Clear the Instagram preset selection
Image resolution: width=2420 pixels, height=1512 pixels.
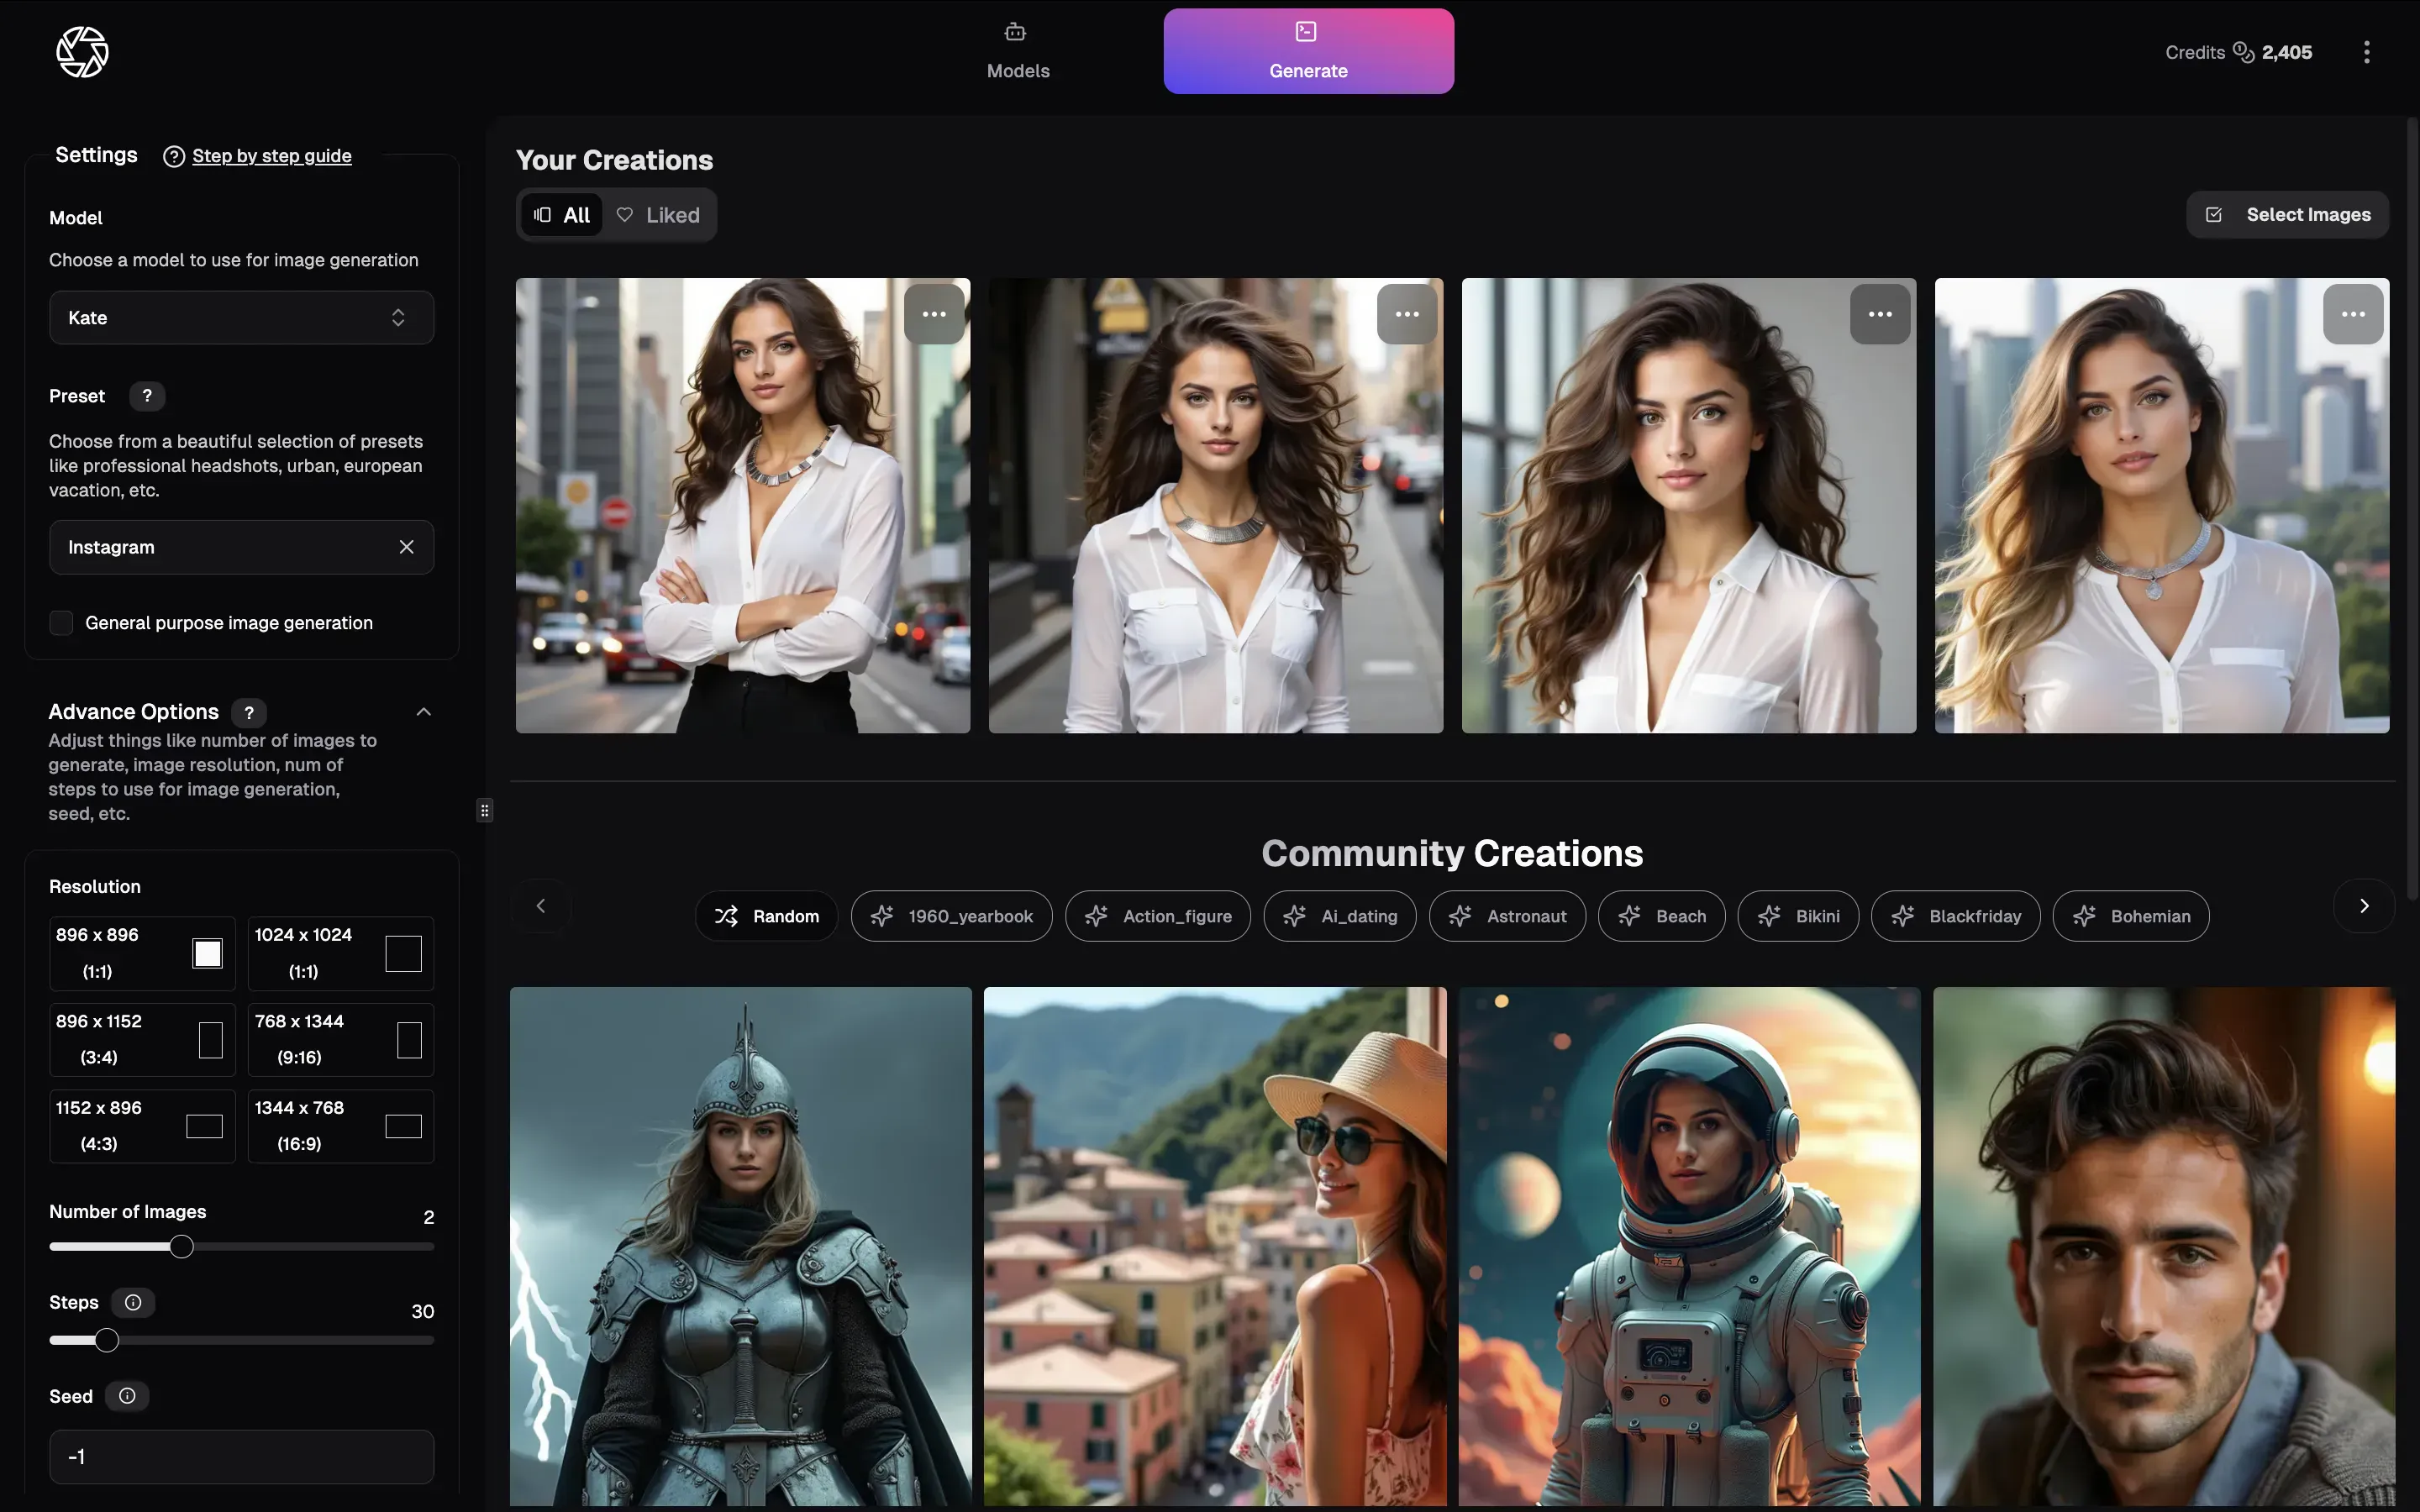pos(406,547)
